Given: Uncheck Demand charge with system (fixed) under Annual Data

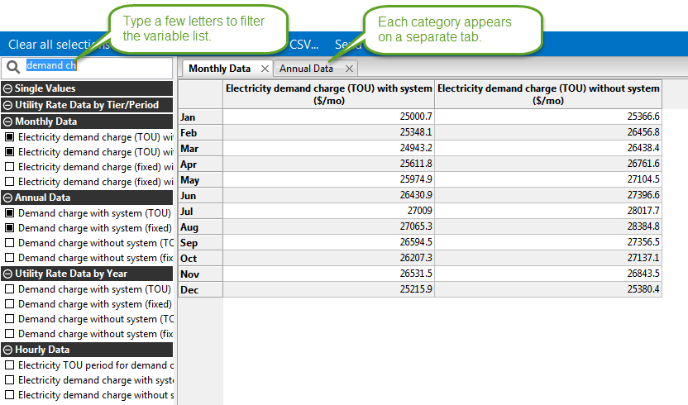Looking at the screenshot, I should click(x=10, y=228).
